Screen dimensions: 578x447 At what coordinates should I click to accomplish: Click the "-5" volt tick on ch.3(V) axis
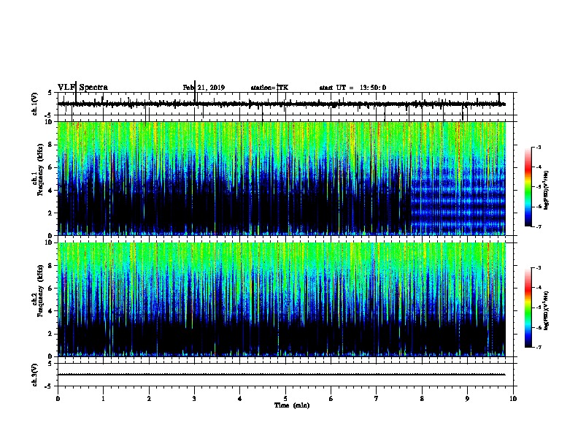click(48, 386)
